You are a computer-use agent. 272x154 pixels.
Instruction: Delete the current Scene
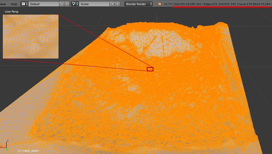pos(117,4)
